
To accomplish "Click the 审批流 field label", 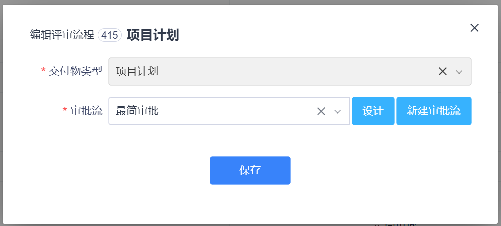I will pyautogui.click(x=87, y=111).
